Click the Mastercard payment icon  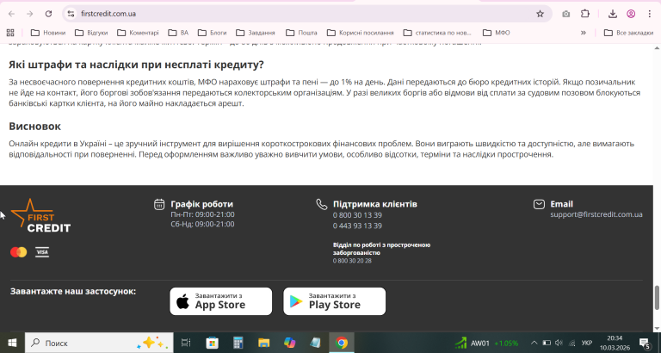[19, 252]
